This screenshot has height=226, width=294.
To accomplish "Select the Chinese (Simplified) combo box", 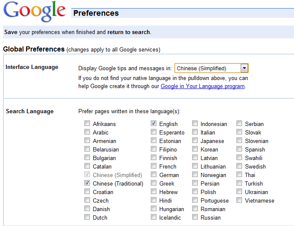I will (211, 68).
